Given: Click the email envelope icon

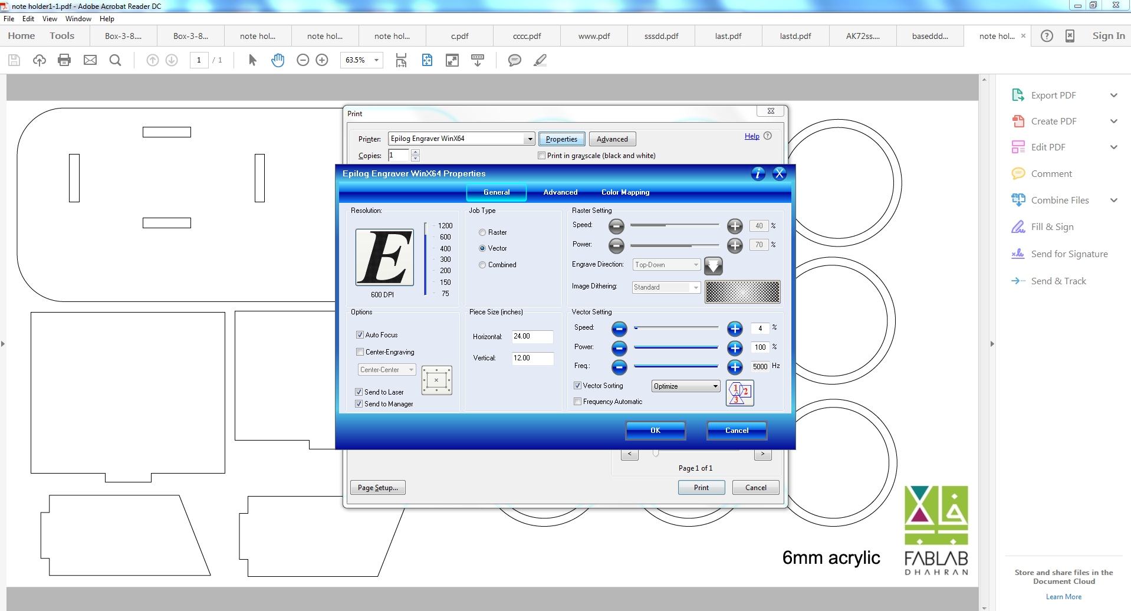Looking at the screenshot, I should (90, 60).
